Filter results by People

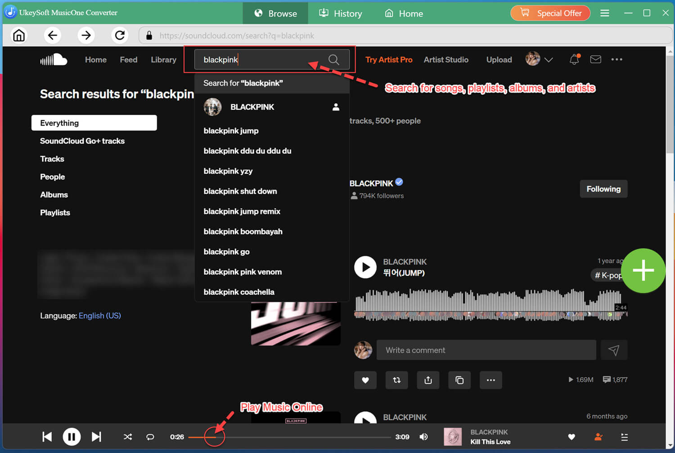pyautogui.click(x=52, y=177)
